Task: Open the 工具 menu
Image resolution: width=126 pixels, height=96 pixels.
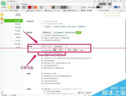Action: (x=107, y=1)
